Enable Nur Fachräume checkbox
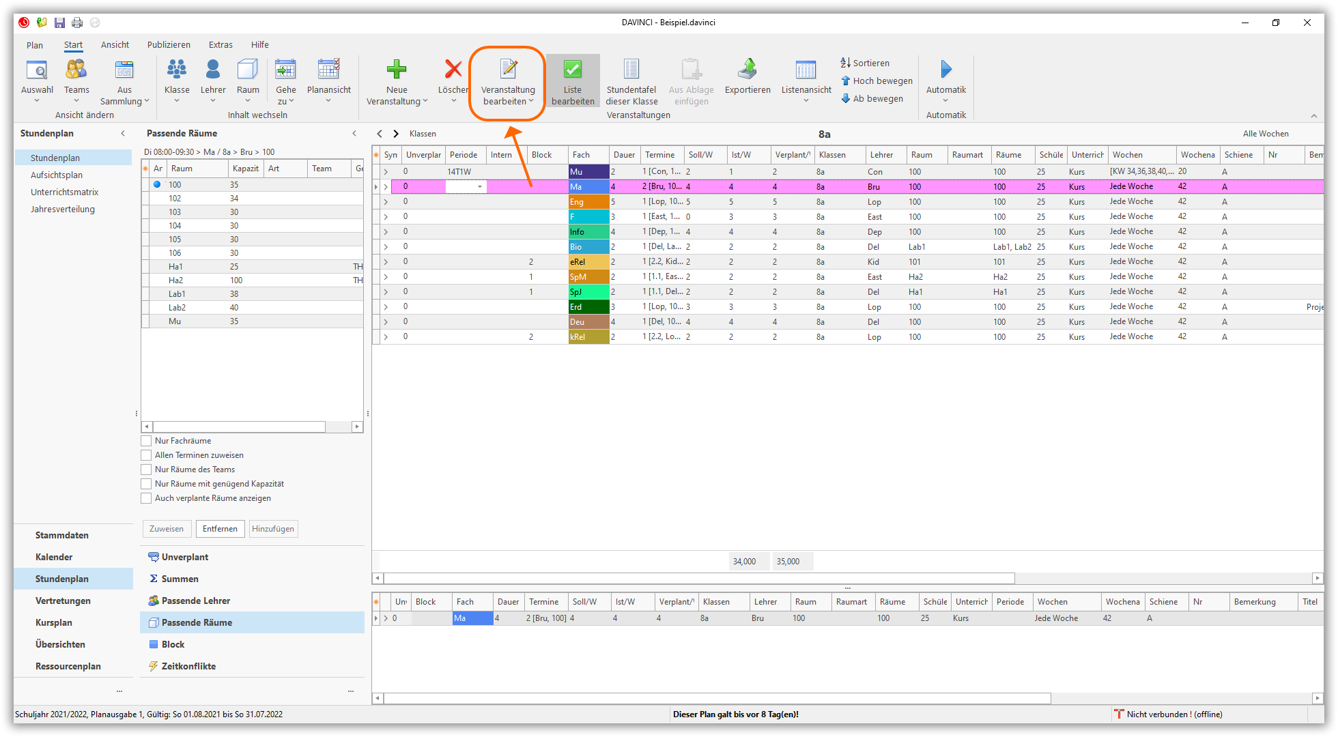Viewport: 1338px width, 737px height. pos(146,441)
